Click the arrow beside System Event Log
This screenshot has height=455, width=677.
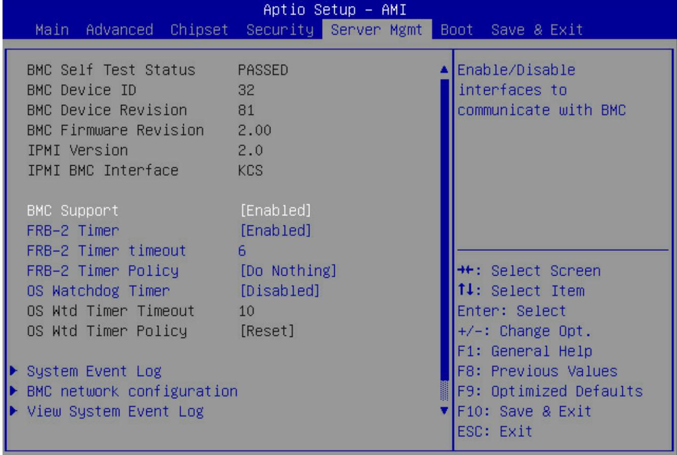click(x=16, y=371)
